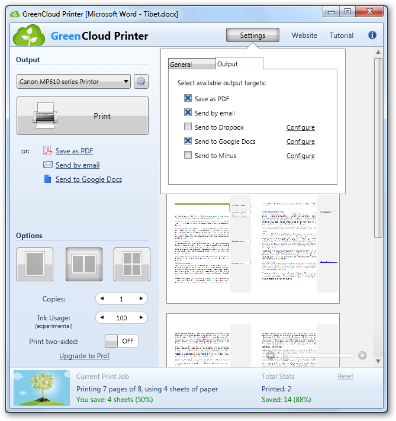Open printer properties gear icon
This screenshot has width=396, height=421.
coord(141,81)
